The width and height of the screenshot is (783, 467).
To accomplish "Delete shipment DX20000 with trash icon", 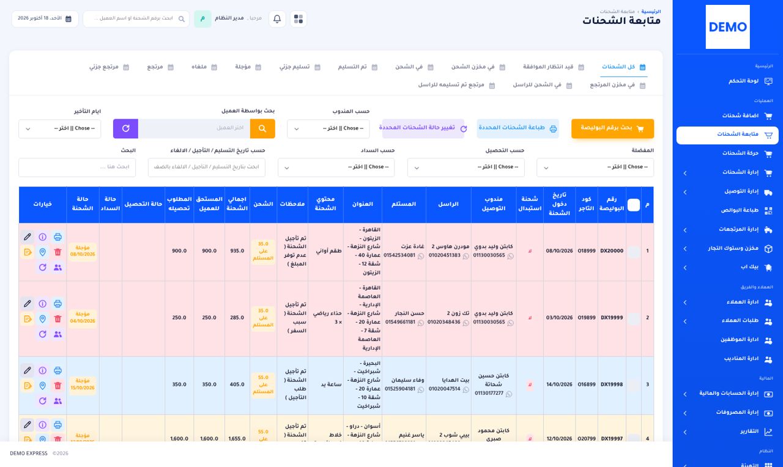I will pyautogui.click(x=58, y=252).
